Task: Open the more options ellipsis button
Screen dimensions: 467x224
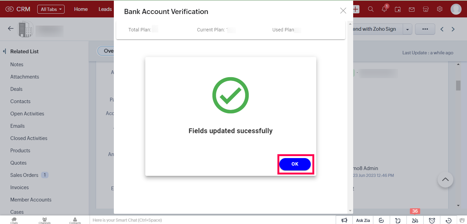Action: point(425,29)
